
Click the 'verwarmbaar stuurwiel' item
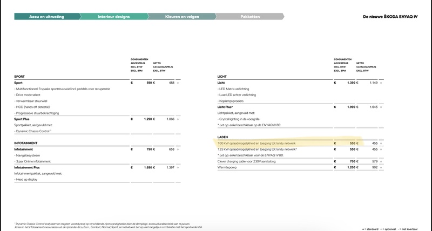tap(31, 101)
